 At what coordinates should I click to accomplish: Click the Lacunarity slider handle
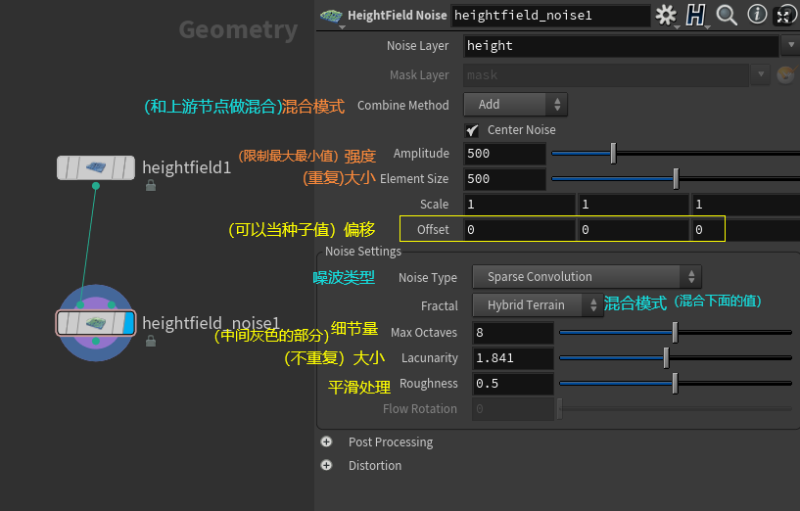666,357
